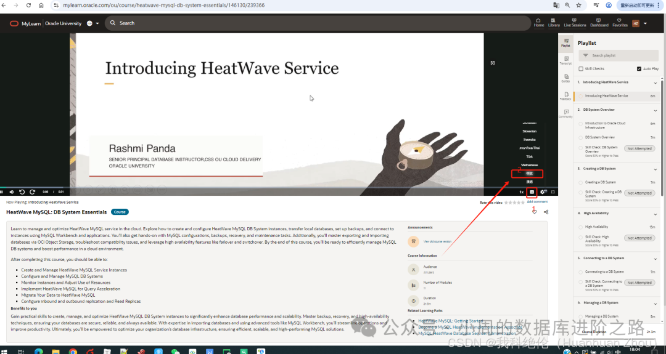Viewport: 666px width, 354px height.
Task: Click the browser zoom magnifier icon
Action: coord(567,5)
